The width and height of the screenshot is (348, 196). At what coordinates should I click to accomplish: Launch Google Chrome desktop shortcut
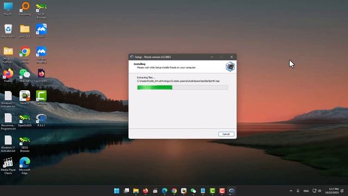coord(24,54)
